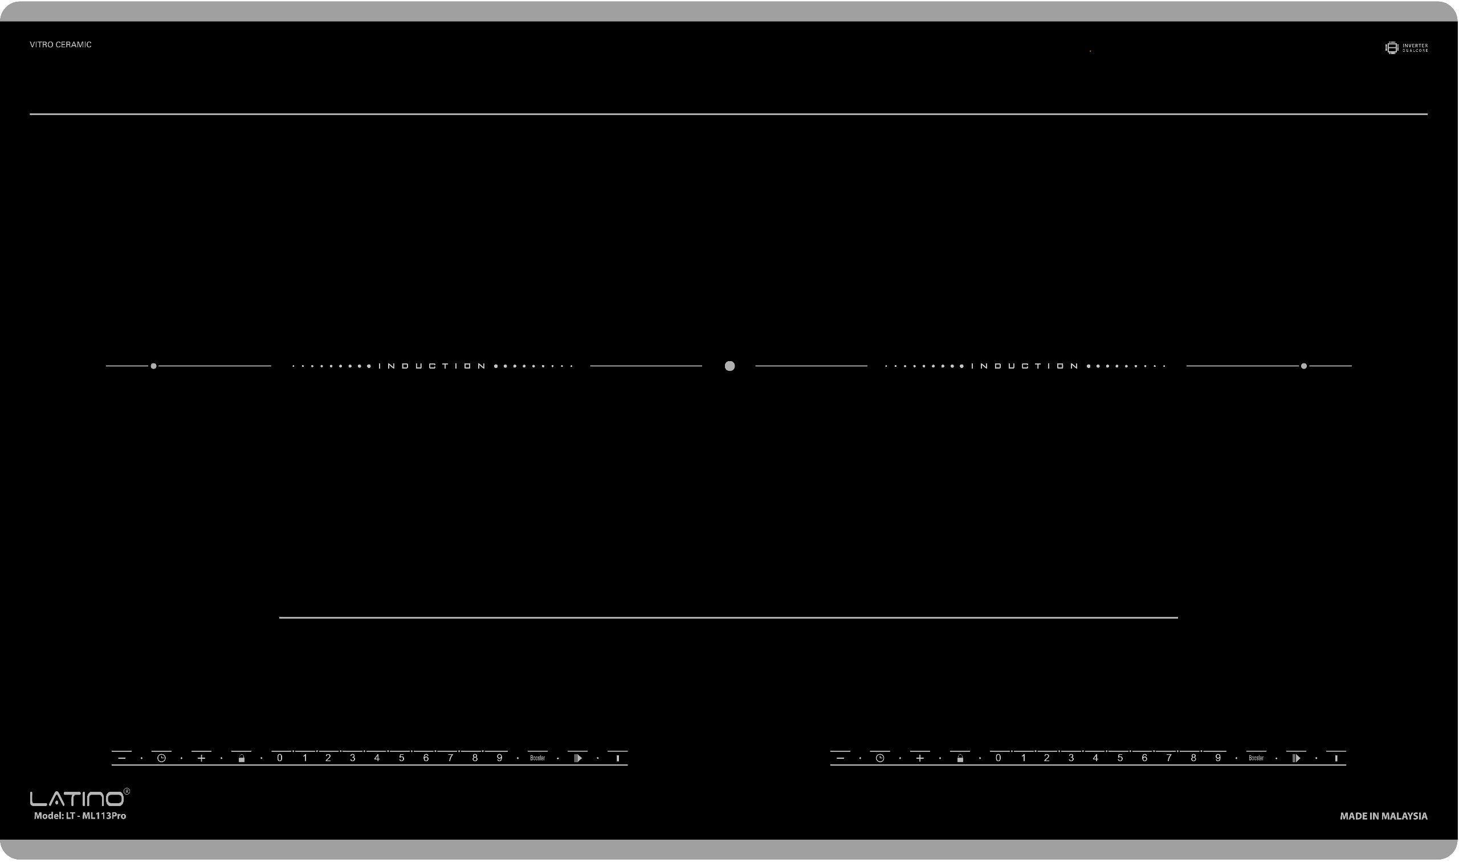The width and height of the screenshot is (1459, 863).
Task: Tap the left zone power on/off key
Action: (618, 758)
